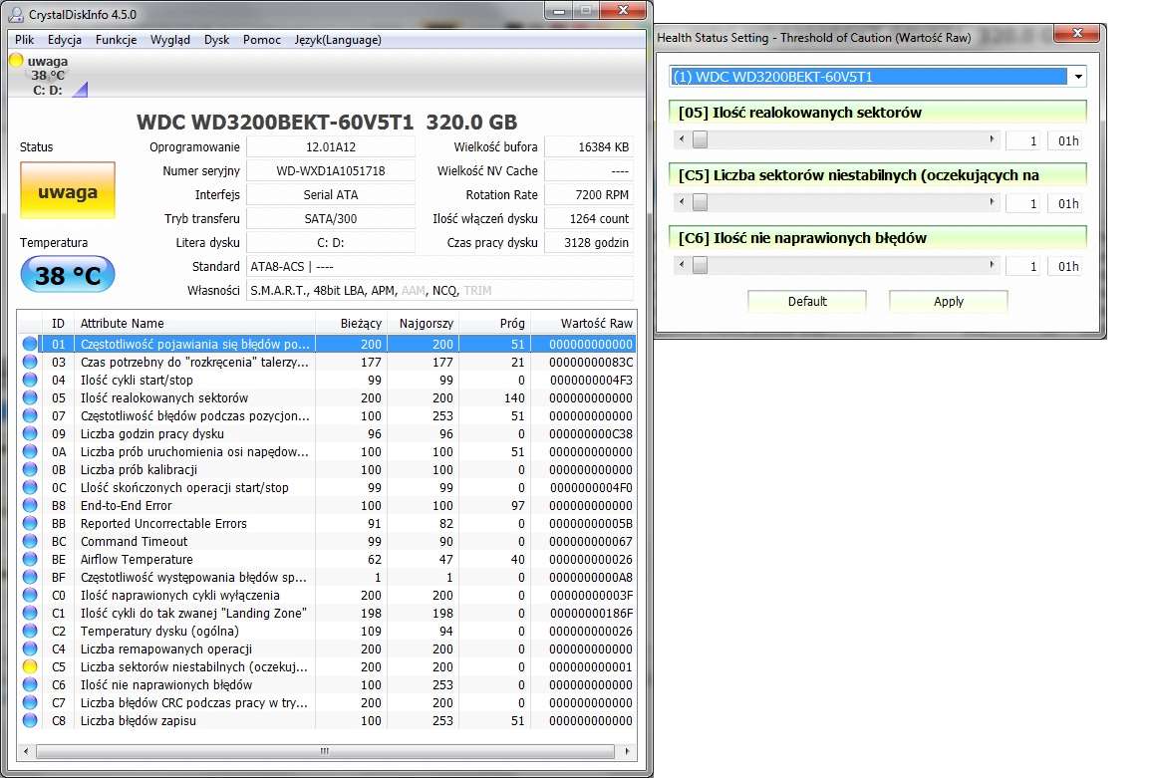Screen dimensions: 1152x778
Task: Click the Apply button in threshold dialog
Action: click(x=948, y=301)
